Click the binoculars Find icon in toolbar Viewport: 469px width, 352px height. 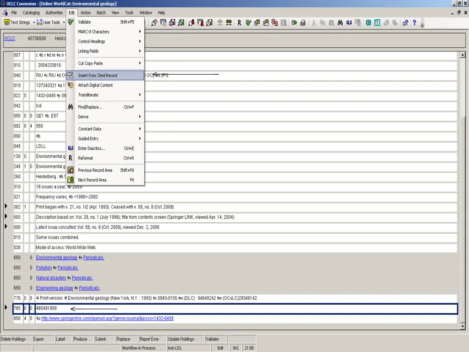click(340, 22)
